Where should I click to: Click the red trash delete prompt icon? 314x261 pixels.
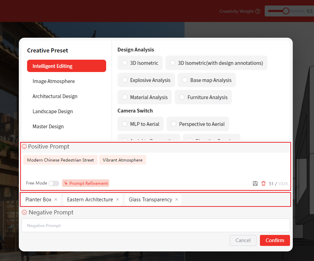tap(263, 183)
